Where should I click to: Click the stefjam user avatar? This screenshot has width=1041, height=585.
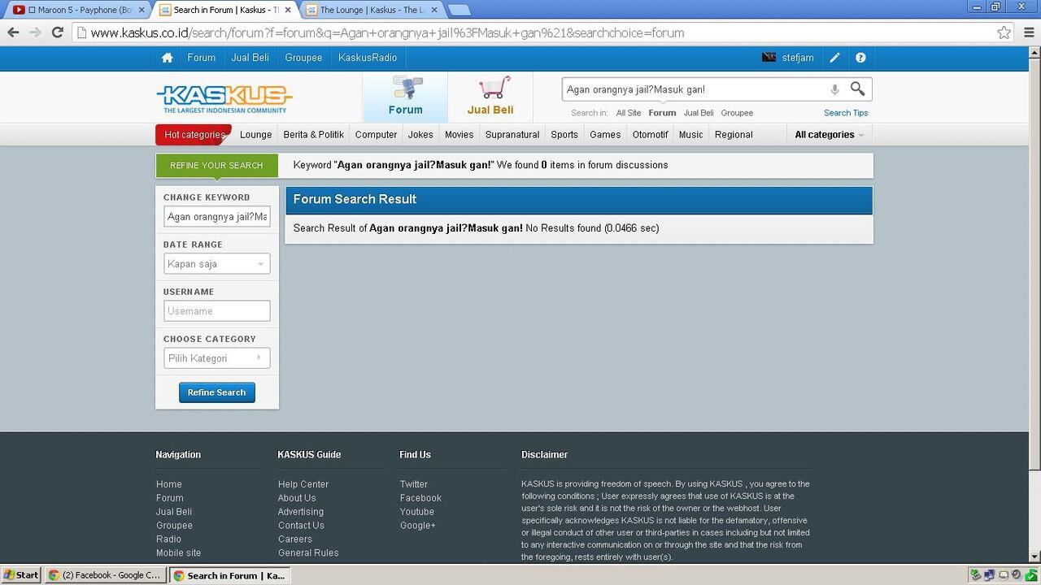pyautogui.click(x=769, y=58)
